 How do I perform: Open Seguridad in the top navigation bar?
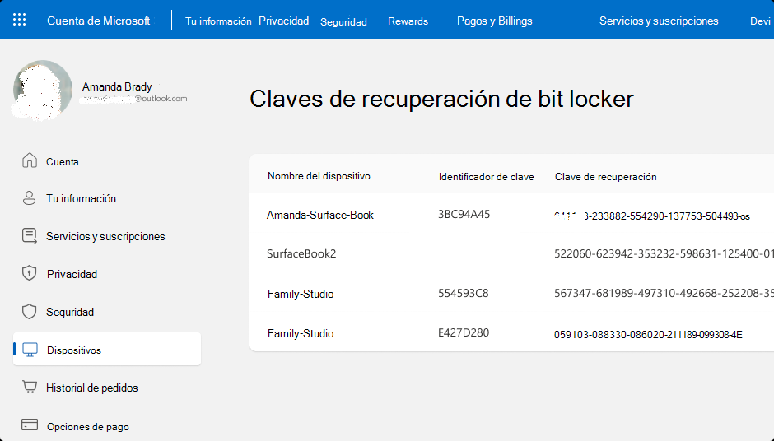[343, 22]
